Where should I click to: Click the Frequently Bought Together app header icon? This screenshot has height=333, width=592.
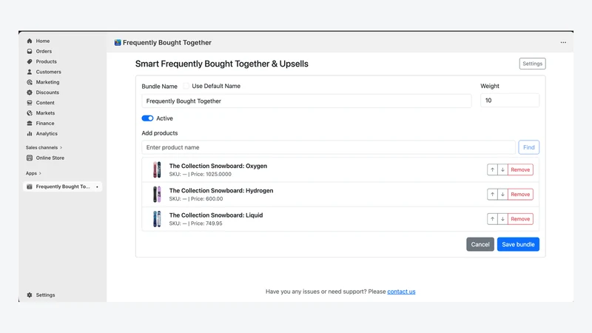pyautogui.click(x=118, y=43)
